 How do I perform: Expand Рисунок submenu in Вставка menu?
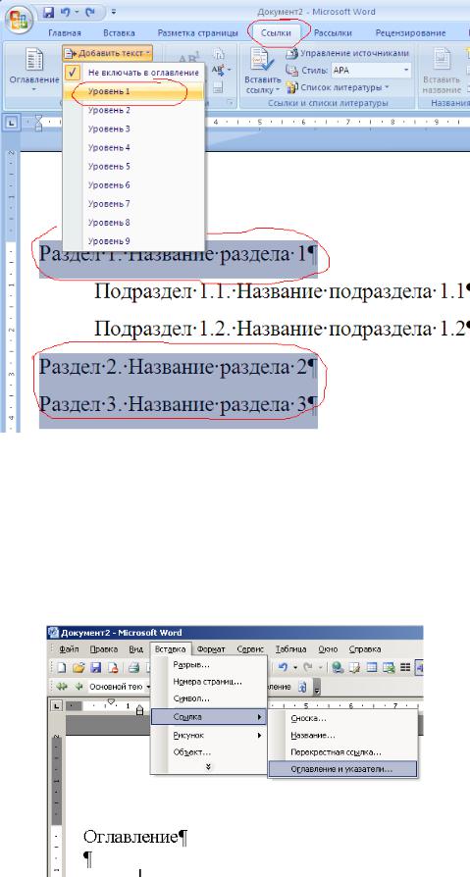point(208,735)
